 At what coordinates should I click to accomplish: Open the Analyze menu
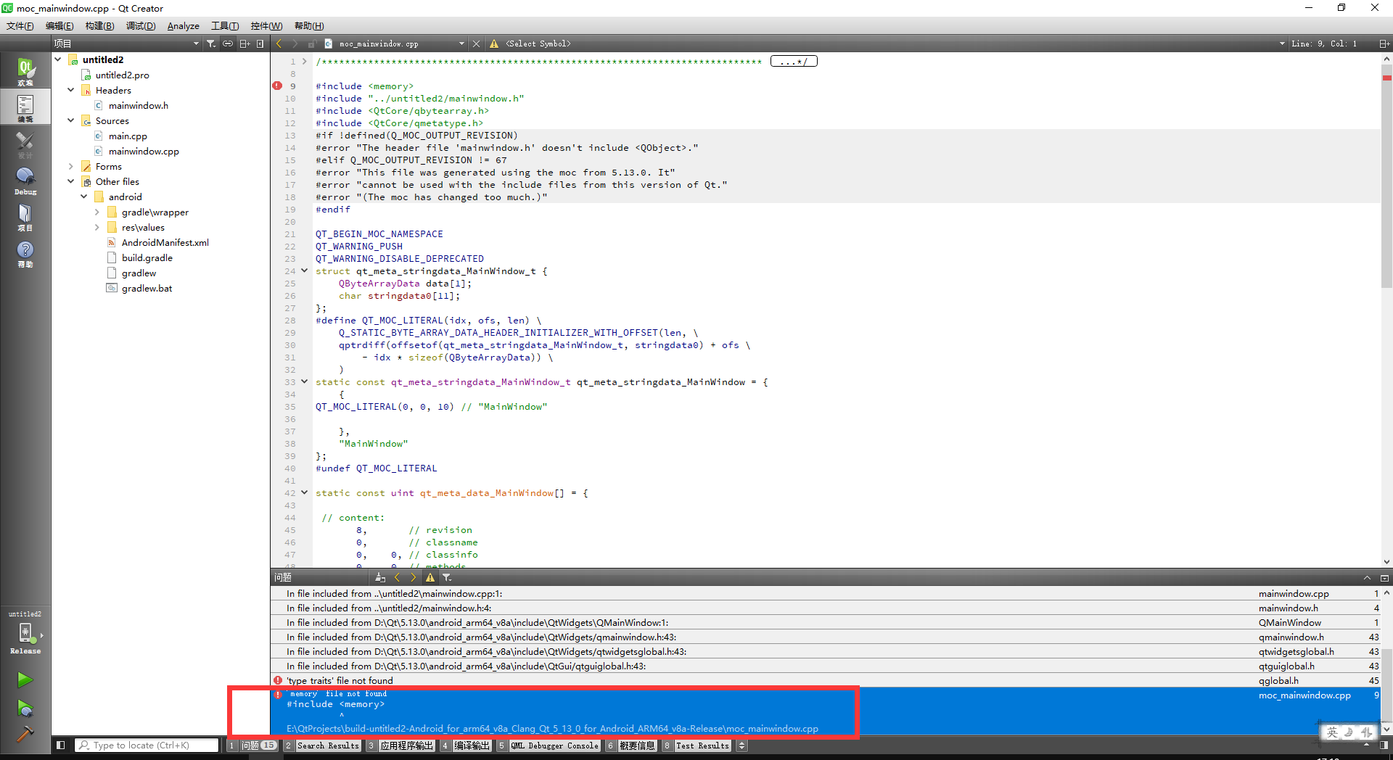(x=183, y=25)
